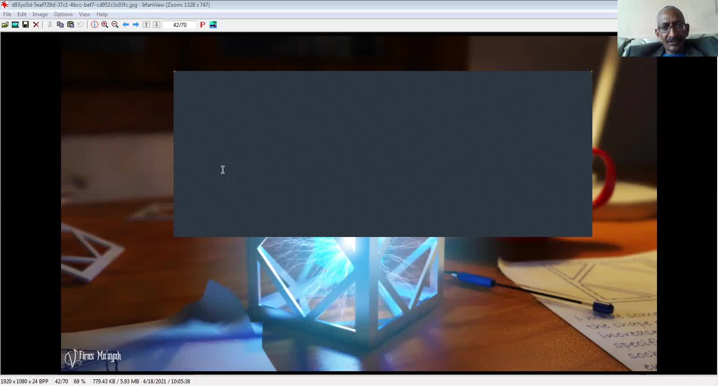
Task: Click the IrfanView red splat title bar icon
Action: [4, 4]
